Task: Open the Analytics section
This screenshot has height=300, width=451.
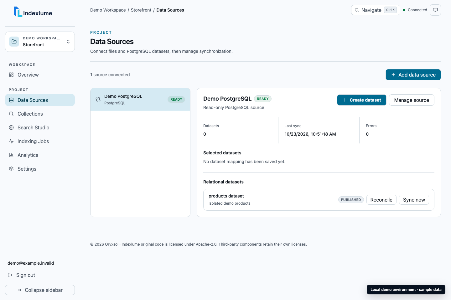Action: pyautogui.click(x=40, y=155)
